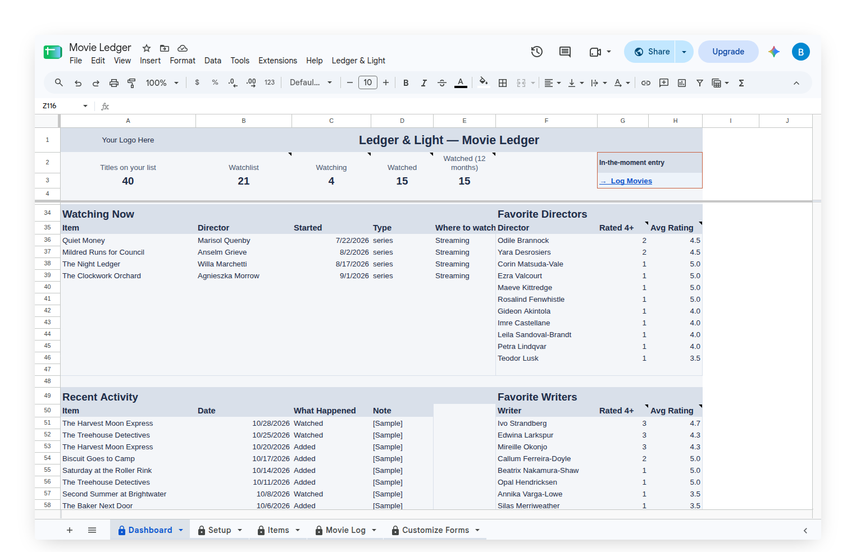
Task: Open the text color picker
Action: 461,83
